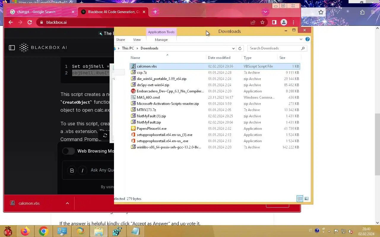This screenshot has height=237, width=380.
Task: Toggle the Blackbox AI sidebar panel icon
Action: pos(12,47)
